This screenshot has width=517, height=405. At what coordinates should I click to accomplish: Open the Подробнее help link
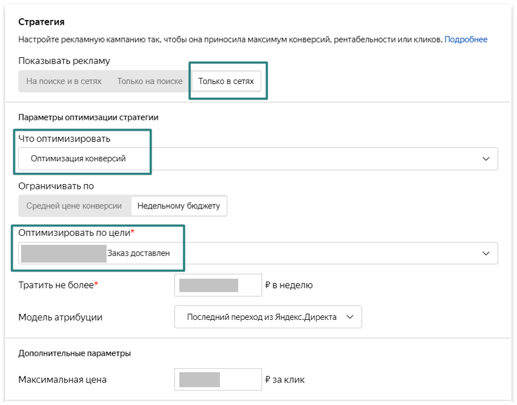click(x=465, y=40)
